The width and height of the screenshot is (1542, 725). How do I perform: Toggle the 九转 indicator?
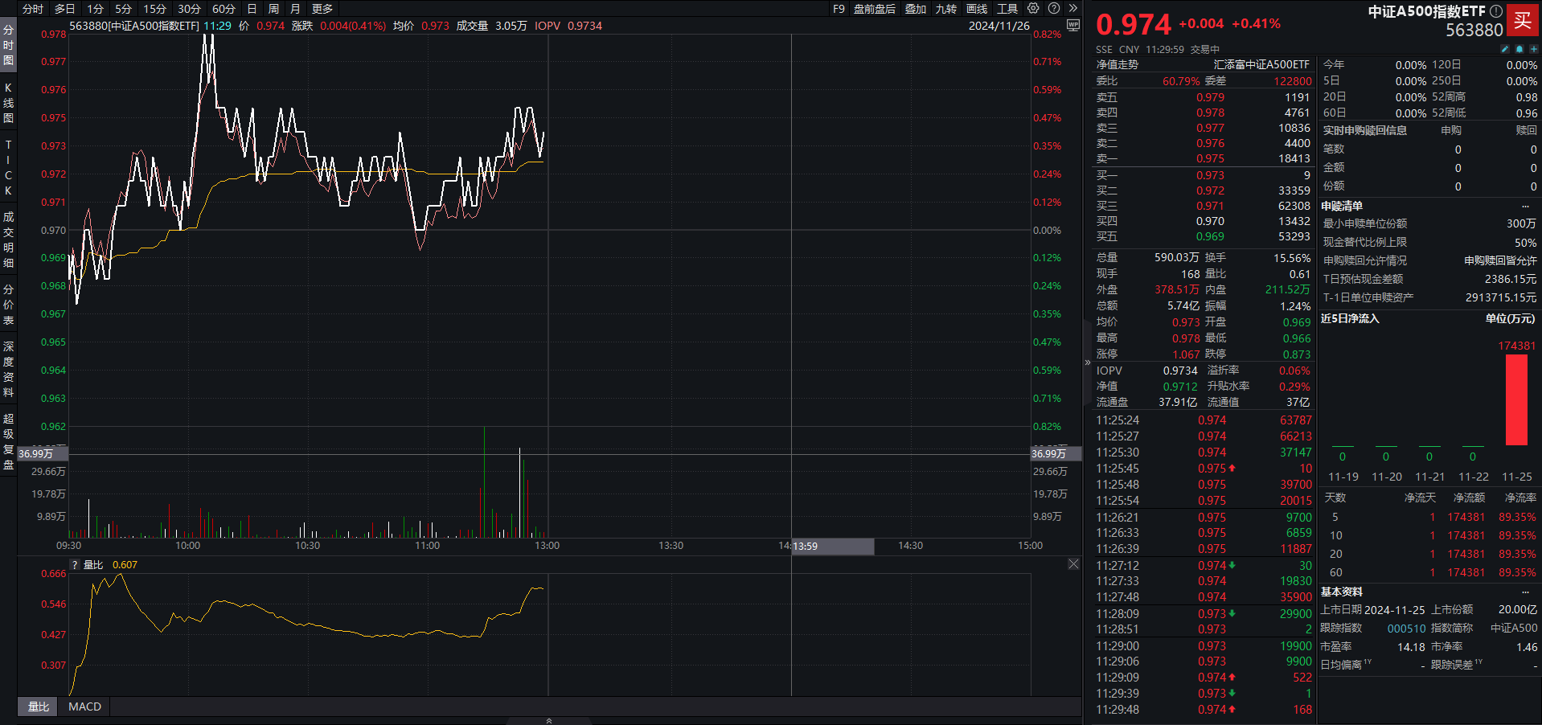tap(946, 9)
